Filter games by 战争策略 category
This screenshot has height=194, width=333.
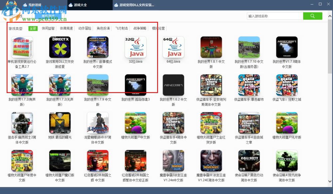140,28
